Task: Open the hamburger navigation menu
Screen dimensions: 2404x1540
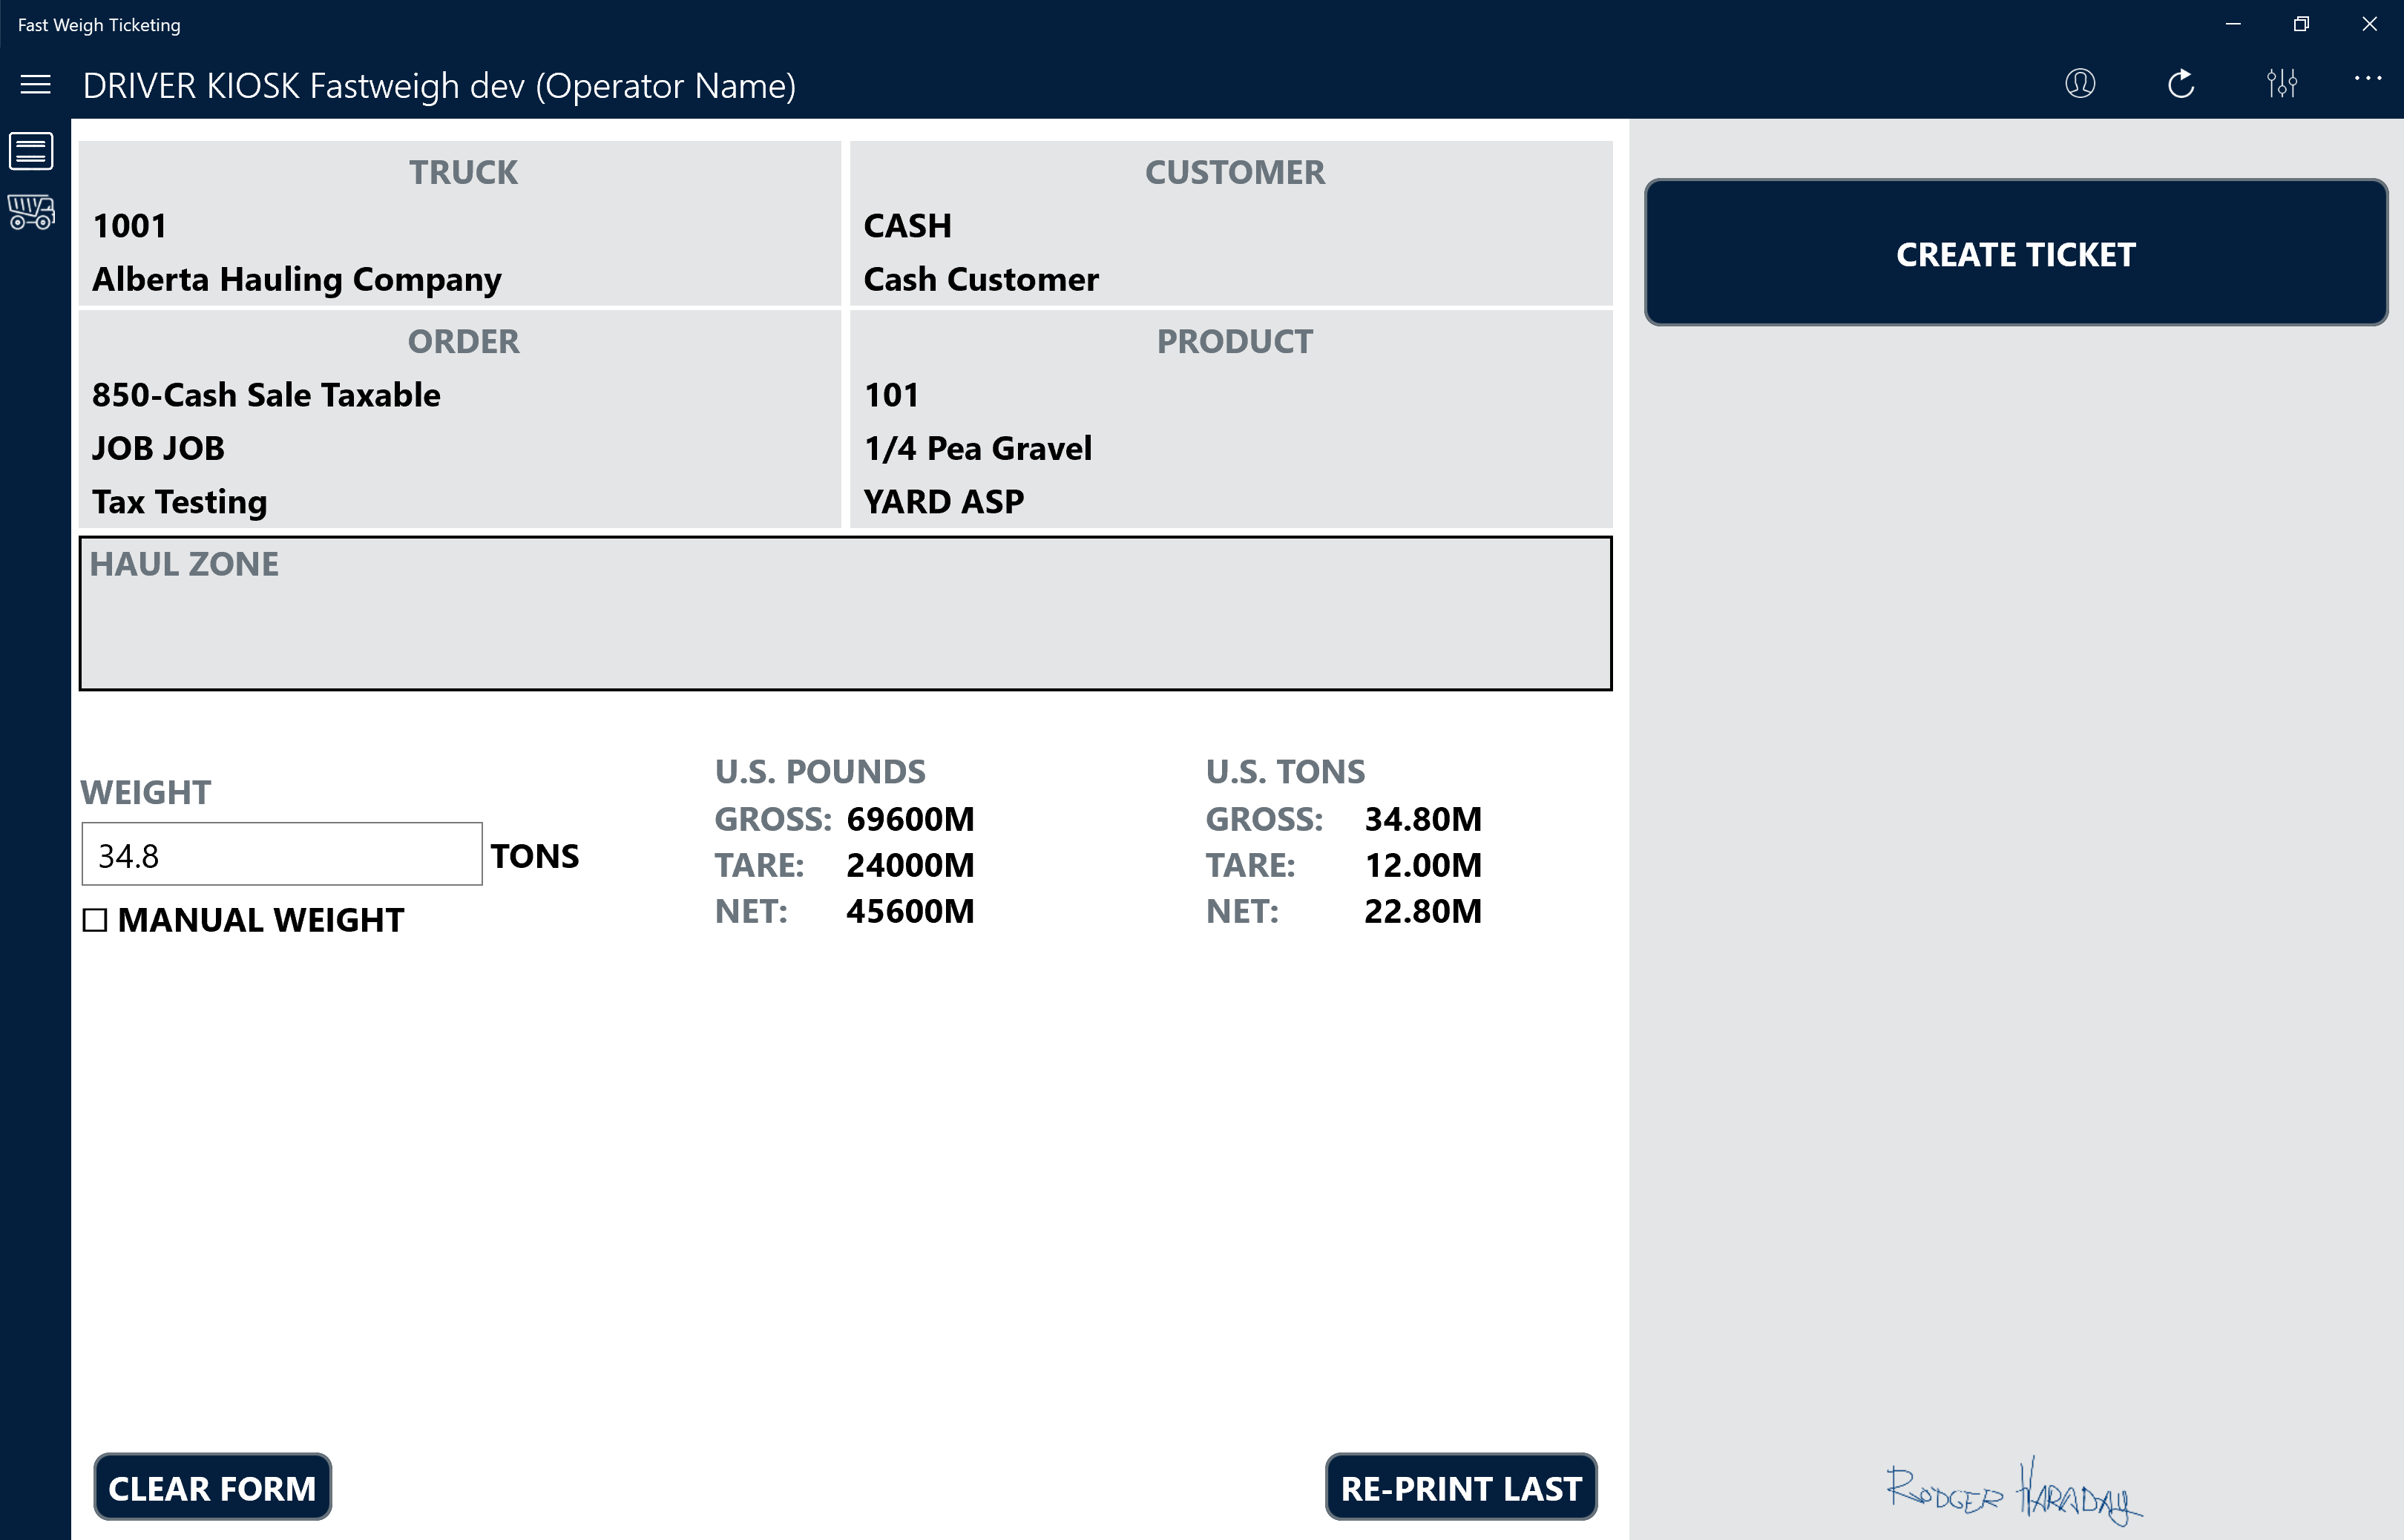Action: click(35, 85)
